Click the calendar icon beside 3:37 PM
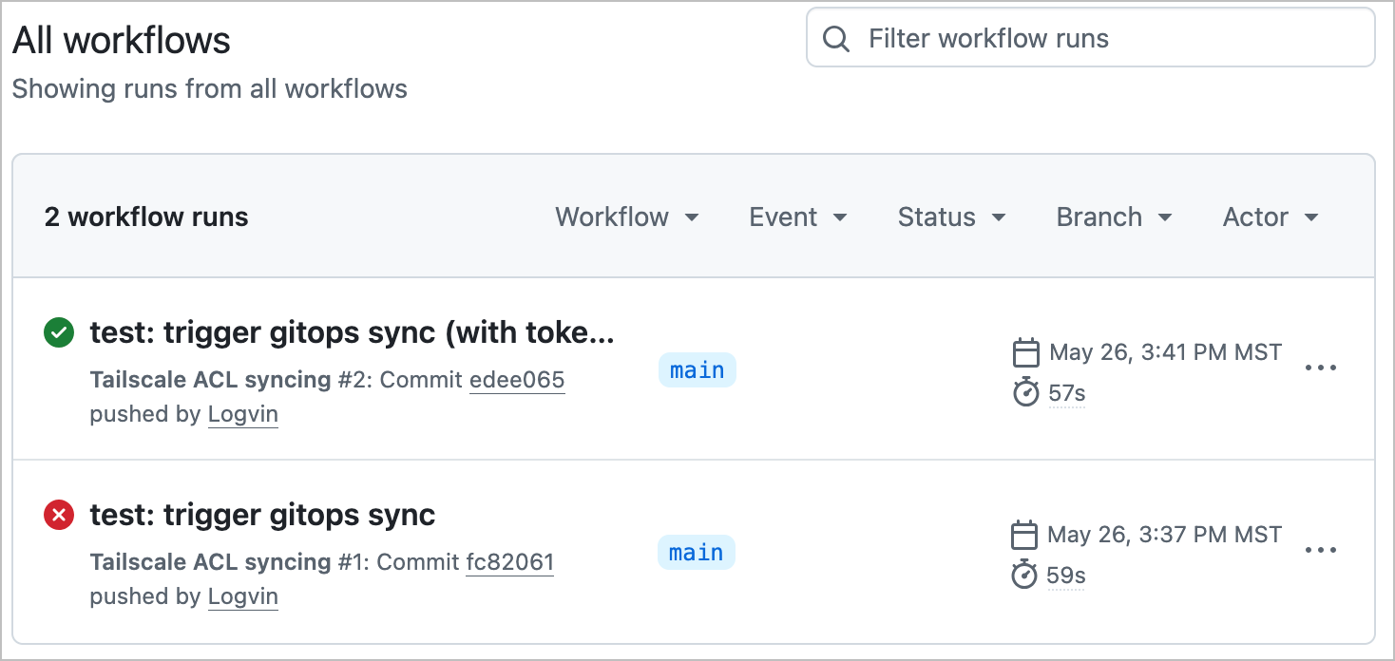 tap(1023, 536)
